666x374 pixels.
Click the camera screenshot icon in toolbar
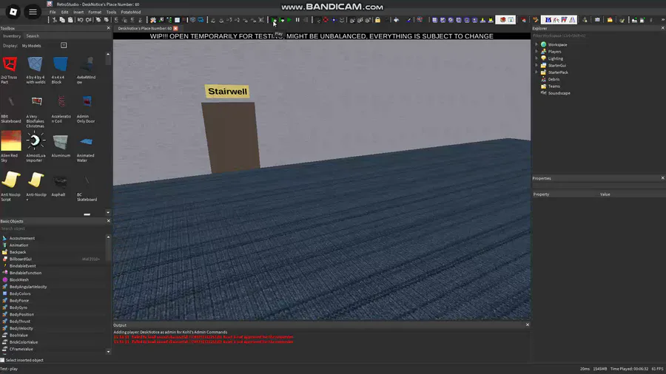(597, 20)
